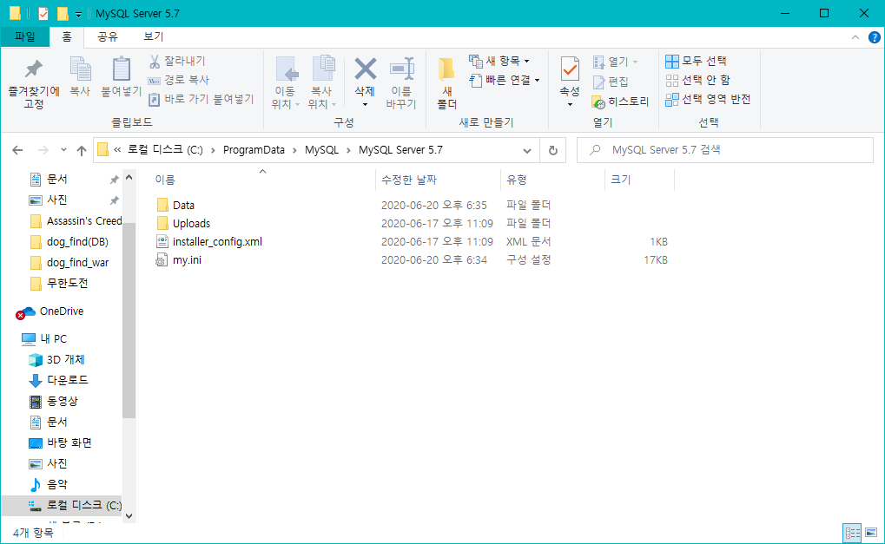The image size is (885, 544).
Task: Click the forward navigation arrow
Action: 43,150
